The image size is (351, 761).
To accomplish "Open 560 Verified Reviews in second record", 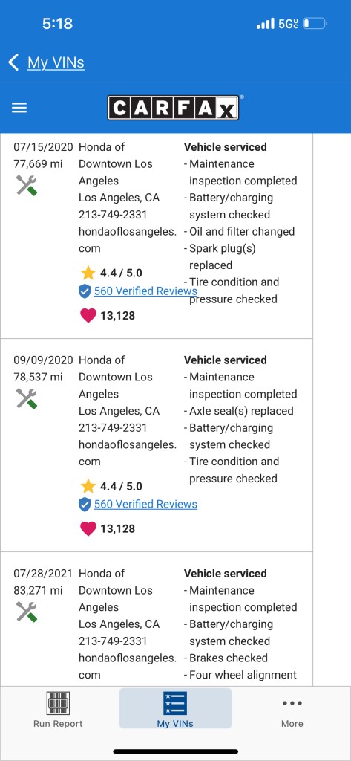I will tap(145, 505).
